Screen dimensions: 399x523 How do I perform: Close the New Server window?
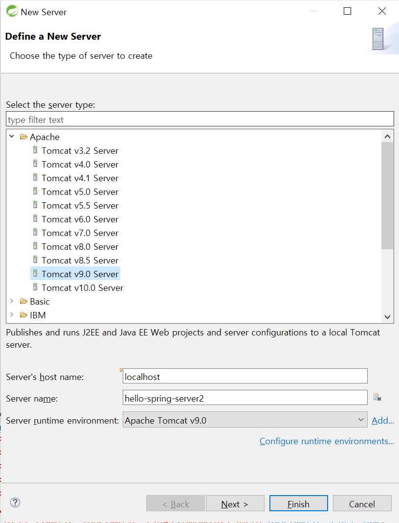pos(382,11)
